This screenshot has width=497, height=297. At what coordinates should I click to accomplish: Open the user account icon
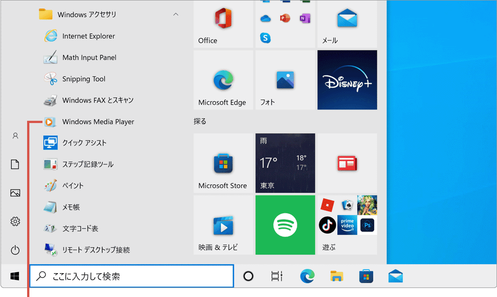click(x=15, y=136)
